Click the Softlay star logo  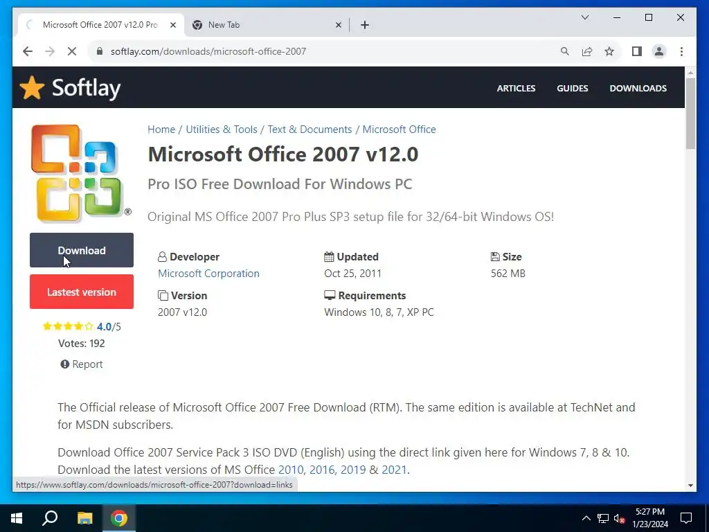point(32,87)
